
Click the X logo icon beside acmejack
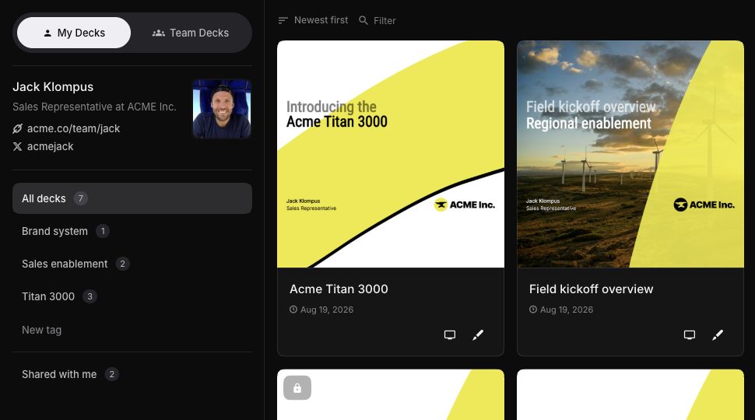click(17, 146)
